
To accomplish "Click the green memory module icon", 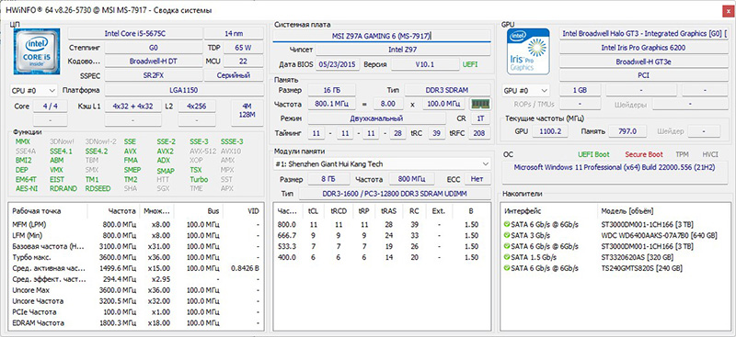I will pyautogui.click(x=480, y=104).
